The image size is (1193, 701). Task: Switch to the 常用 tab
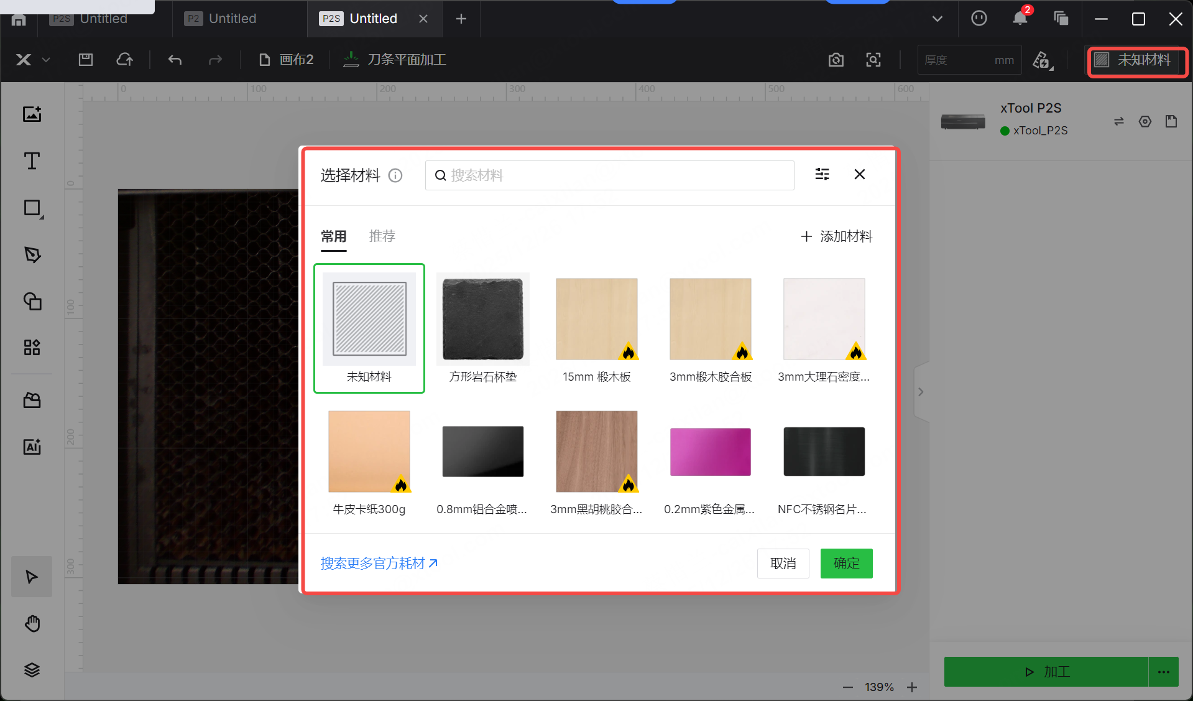click(x=333, y=236)
